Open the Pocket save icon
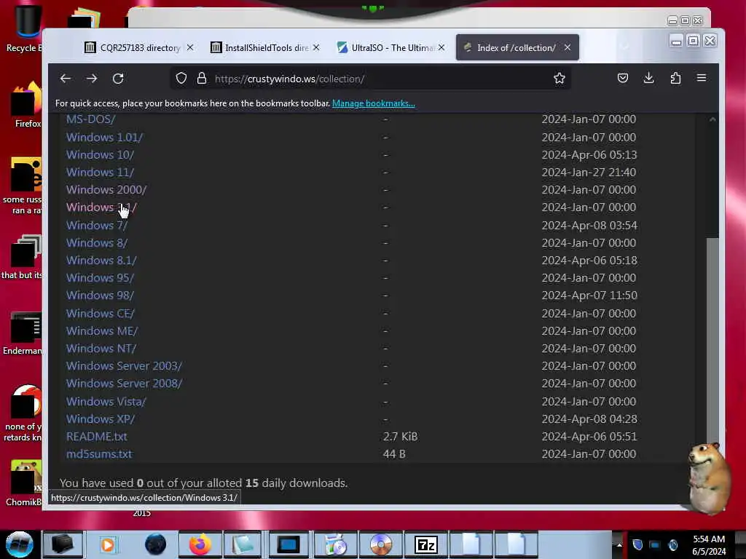This screenshot has width=746, height=559. [623, 78]
